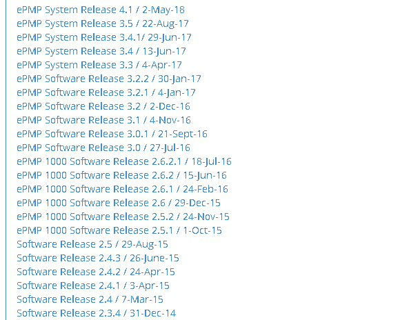Screen dimensions: 420x320
Task: Click ePMP Software Release 3.2.2 link
Action: pyautogui.click(x=109, y=79)
